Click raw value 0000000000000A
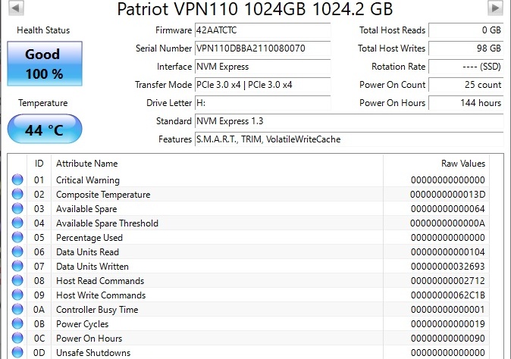Viewport: 511px width, 359px height. click(x=447, y=223)
